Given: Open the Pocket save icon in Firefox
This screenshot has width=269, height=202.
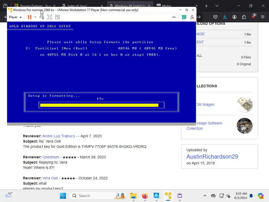Looking at the screenshot, I should [x=215, y=17].
